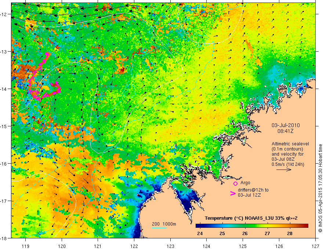Click the velocity scale arrow in legend
Screen dimensions: 323x249
[284, 170]
